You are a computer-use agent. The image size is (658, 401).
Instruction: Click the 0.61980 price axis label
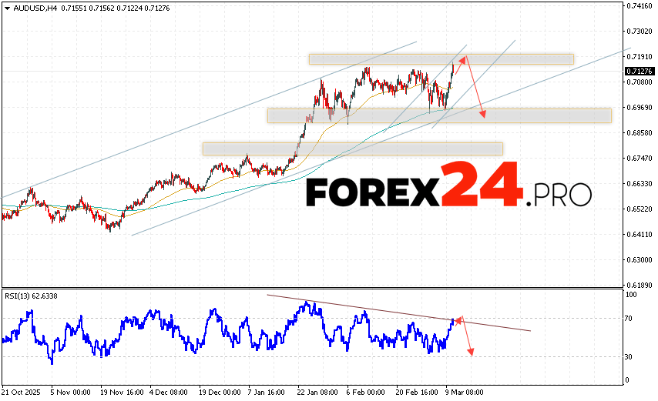click(x=639, y=285)
